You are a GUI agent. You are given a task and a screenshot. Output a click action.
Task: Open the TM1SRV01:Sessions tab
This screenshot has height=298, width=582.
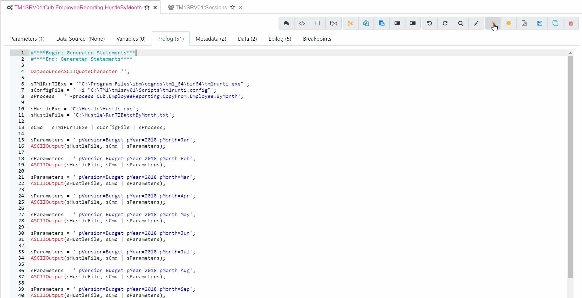(x=201, y=8)
